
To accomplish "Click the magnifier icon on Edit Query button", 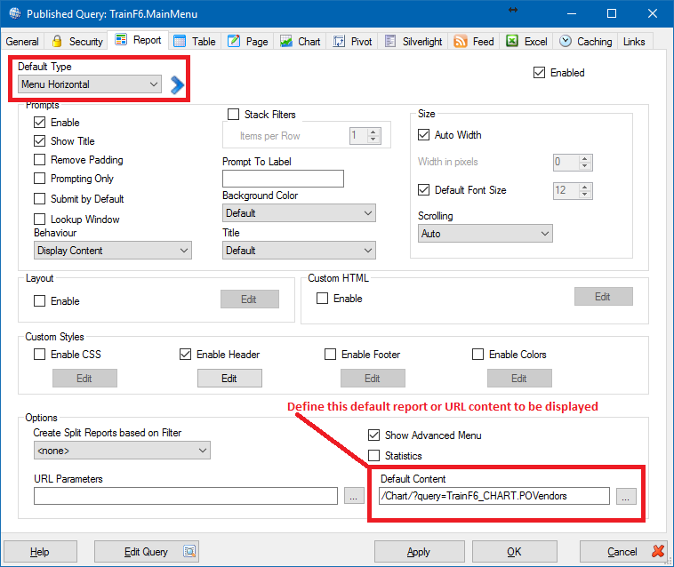I will (x=189, y=551).
